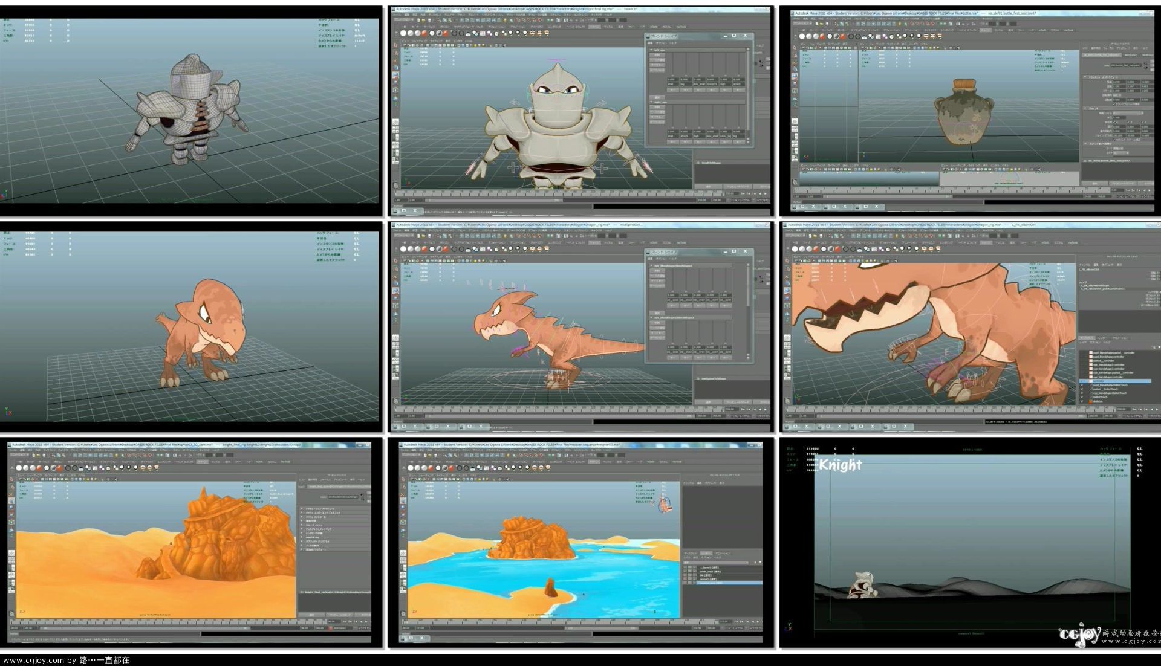The height and width of the screenshot is (666, 1161).
Task: Click single-perspective layout icon in dragon close-up window
Action: click(x=787, y=338)
